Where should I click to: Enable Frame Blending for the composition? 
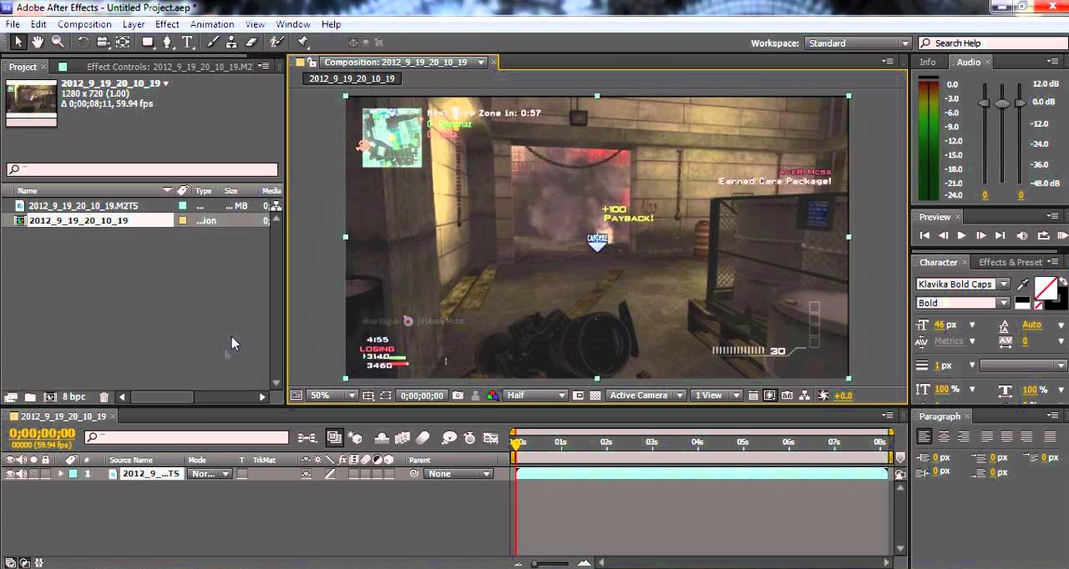[x=403, y=438]
